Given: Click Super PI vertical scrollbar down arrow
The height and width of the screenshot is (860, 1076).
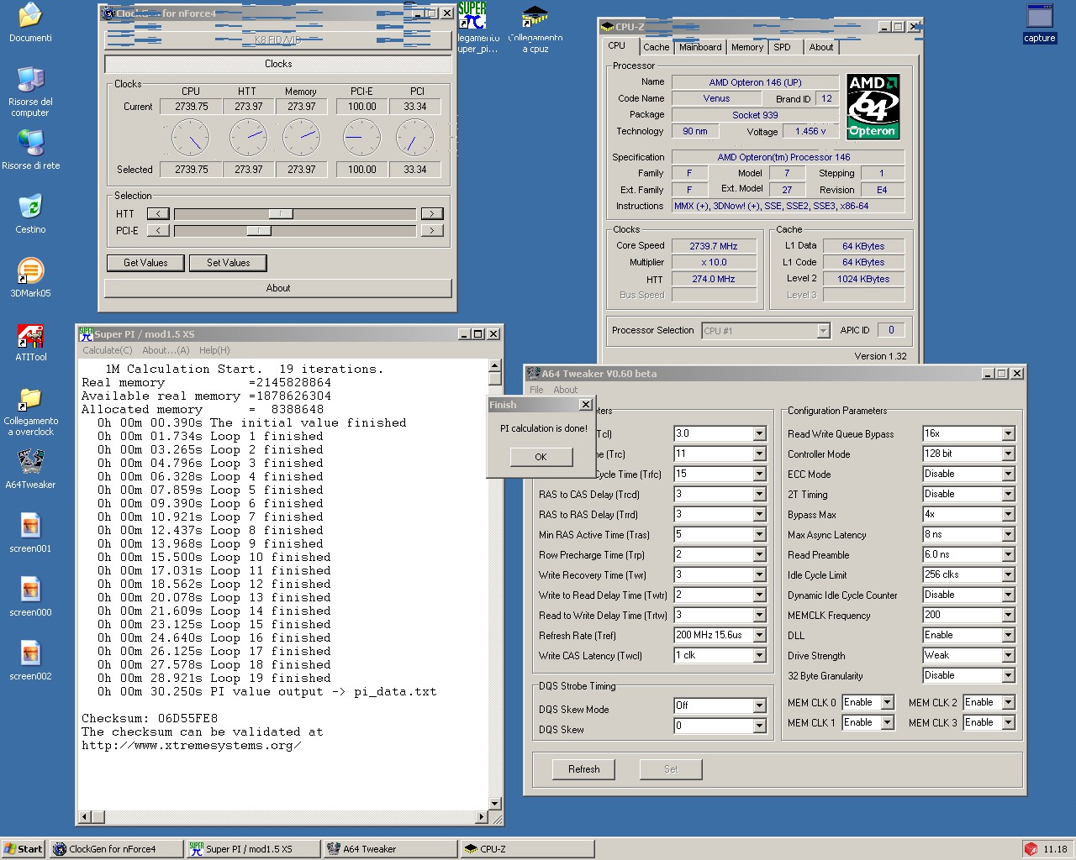Looking at the screenshot, I should point(495,802).
